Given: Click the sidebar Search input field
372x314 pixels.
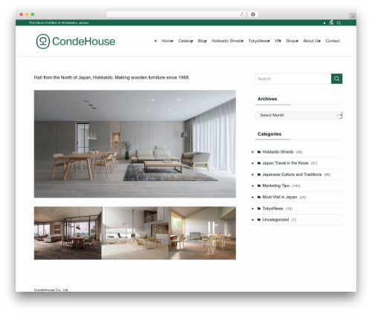Looking at the screenshot, I should [293, 79].
